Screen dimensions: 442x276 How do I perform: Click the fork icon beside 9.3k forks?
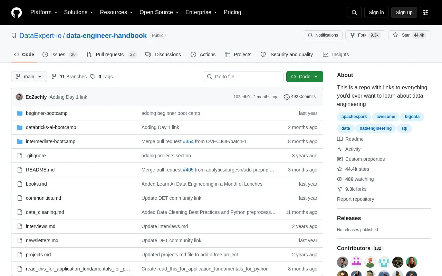(x=340, y=189)
